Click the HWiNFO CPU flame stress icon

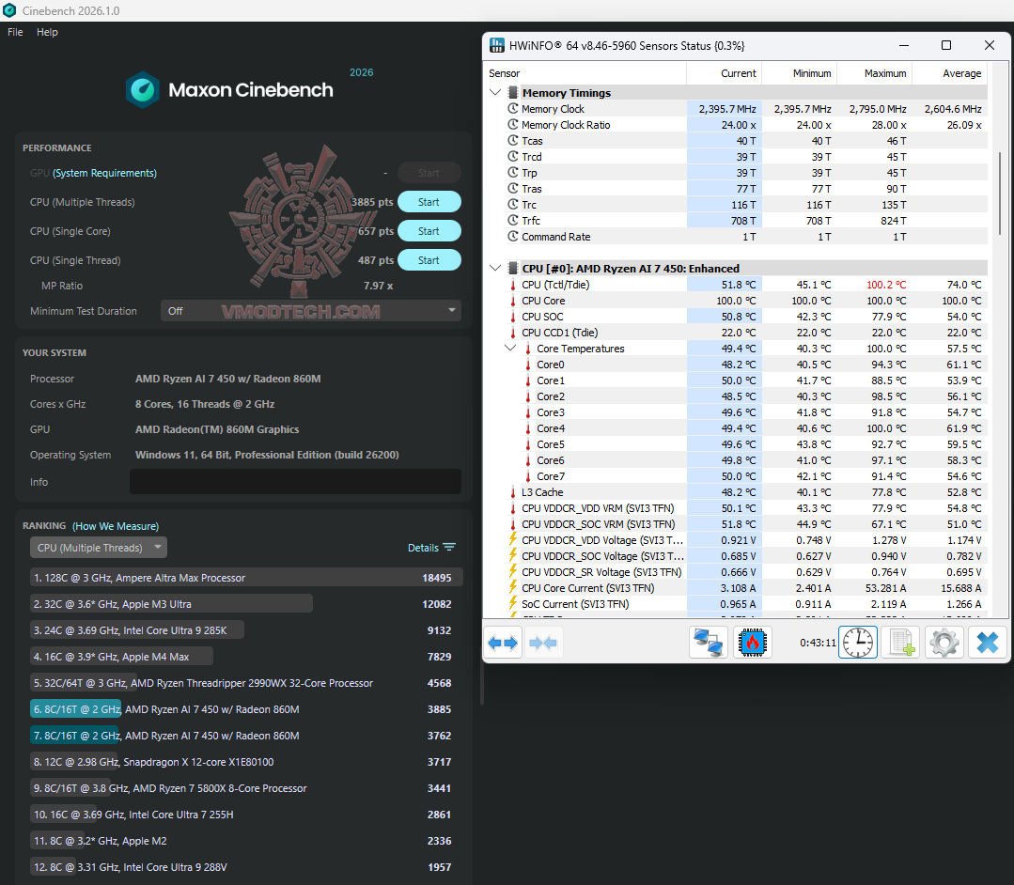(752, 643)
